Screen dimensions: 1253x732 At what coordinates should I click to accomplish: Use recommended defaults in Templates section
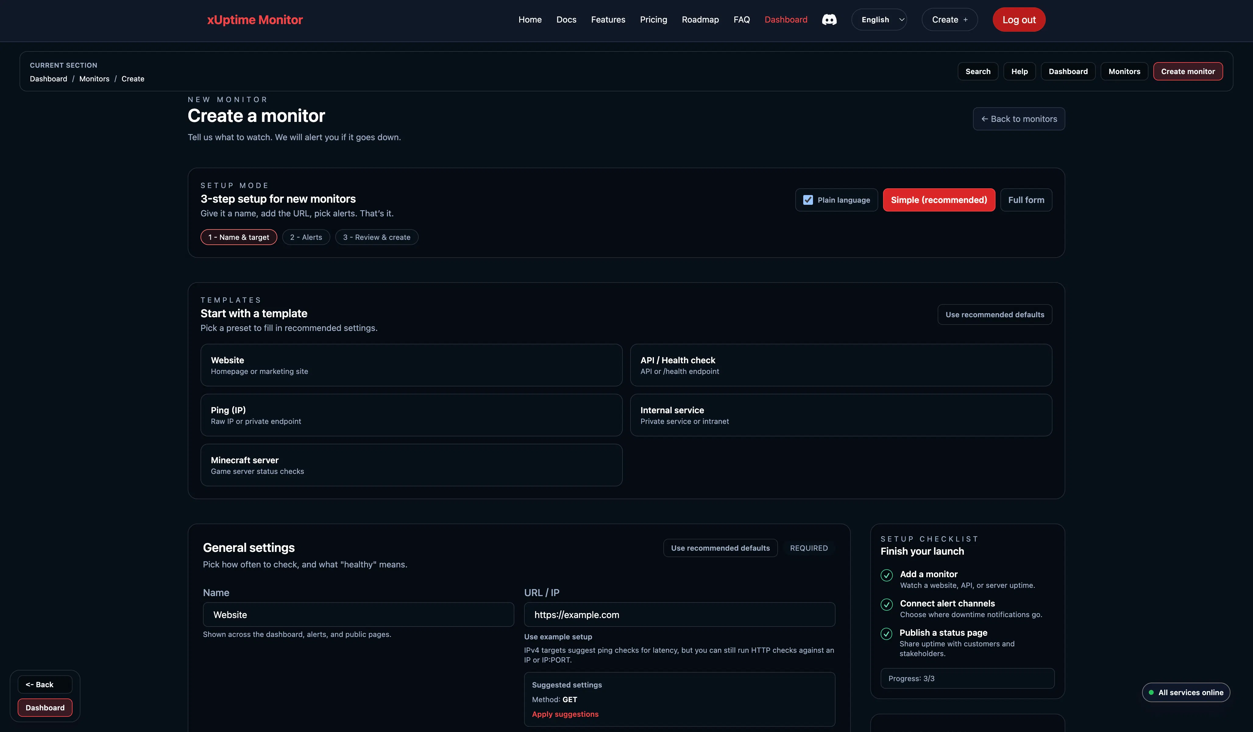994,314
